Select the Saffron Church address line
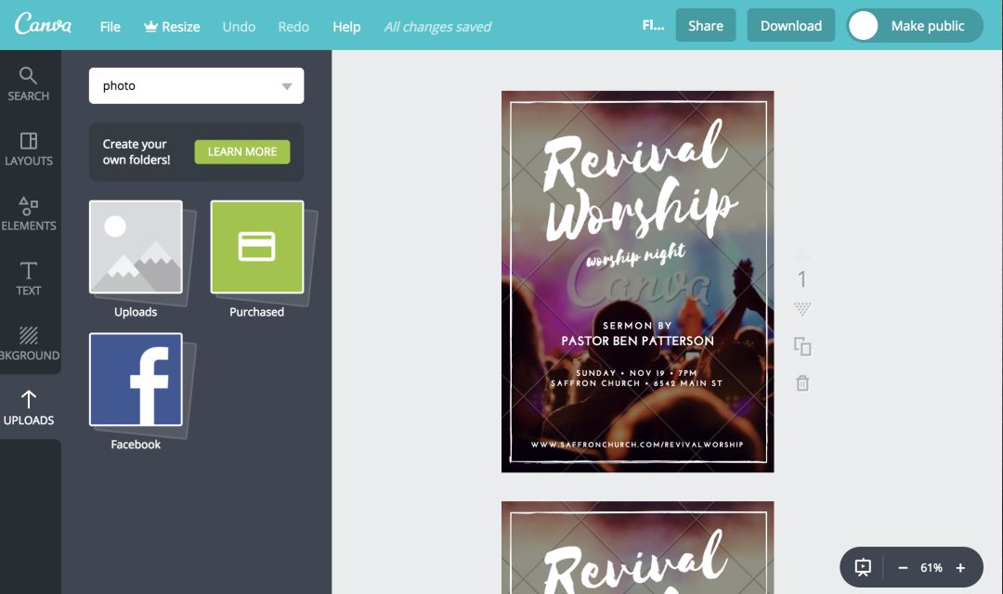Viewport: 1003px width, 594px height. coord(636,383)
